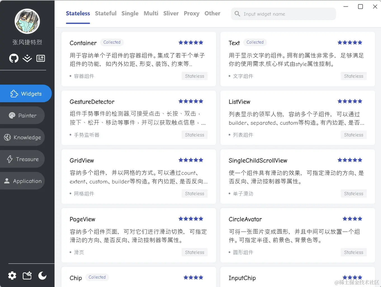The height and width of the screenshot is (287, 381).
Task: Open the Painter section with palette icon
Action: pos(11,115)
